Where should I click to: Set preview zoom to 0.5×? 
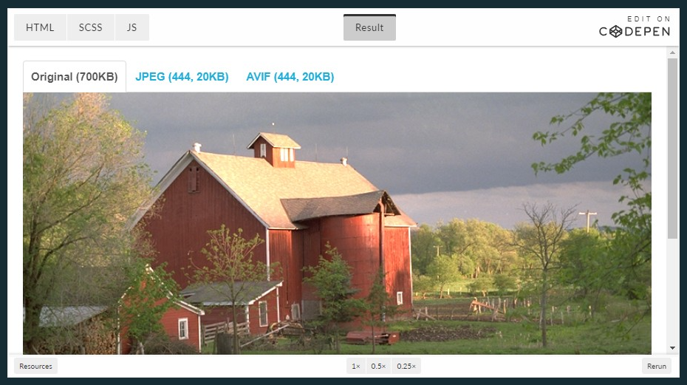378,366
